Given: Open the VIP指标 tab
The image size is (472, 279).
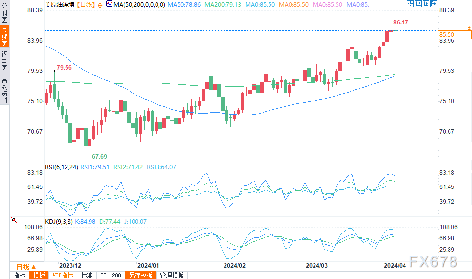Looking at the screenshot, I should [x=63, y=275].
